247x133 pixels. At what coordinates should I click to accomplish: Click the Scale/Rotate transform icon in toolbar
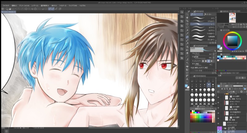coord(36,9)
